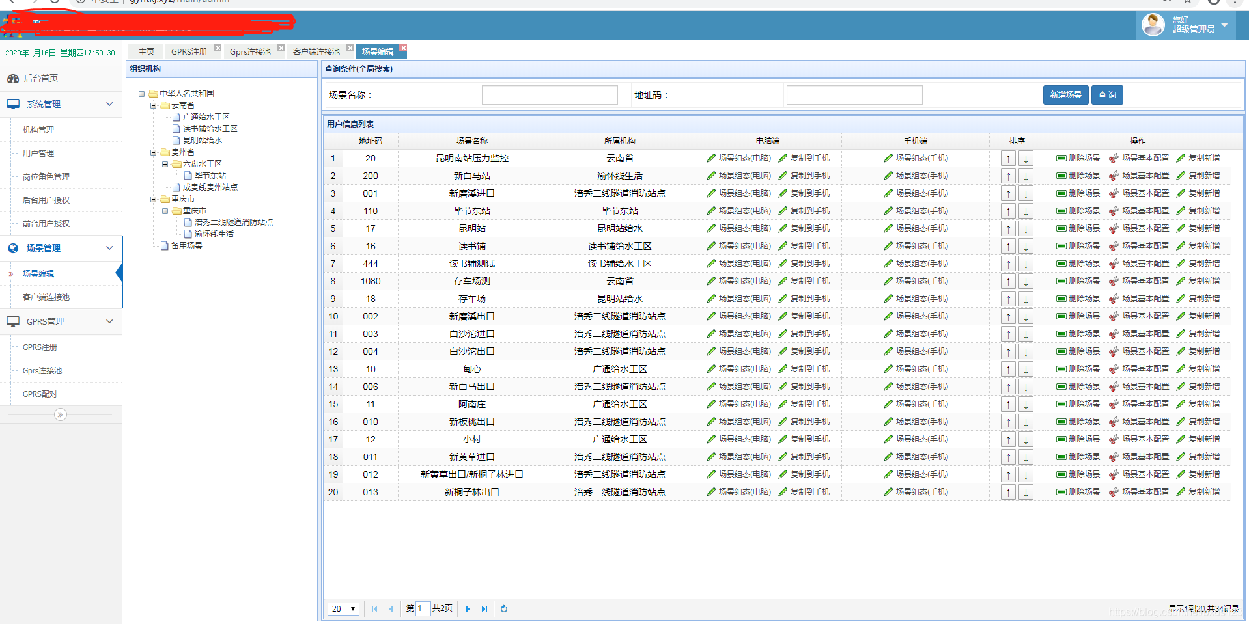Open 后台首页 in sidebar
The image size is (1249, 624).
pyautogui.click(x=41, y=78)
